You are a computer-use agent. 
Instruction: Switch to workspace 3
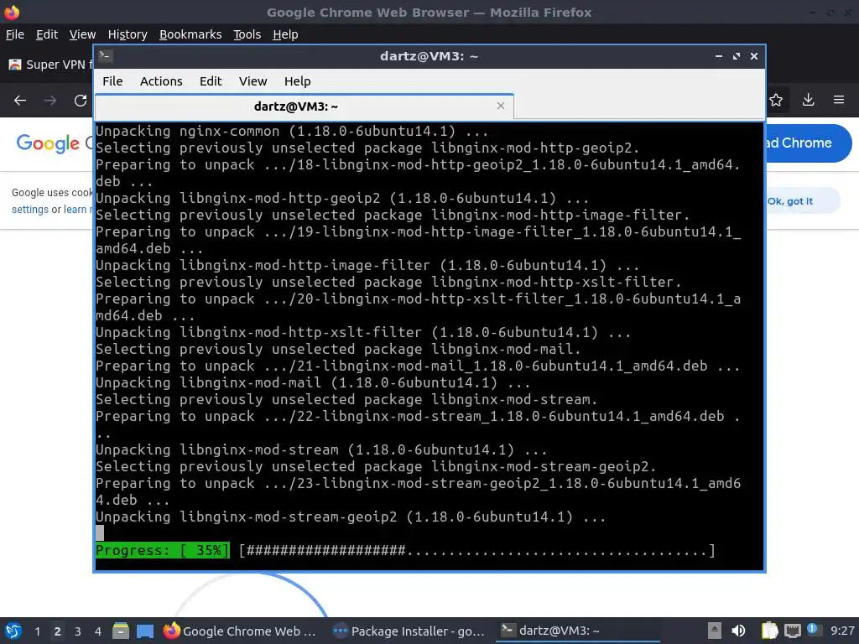pos(78,631)
